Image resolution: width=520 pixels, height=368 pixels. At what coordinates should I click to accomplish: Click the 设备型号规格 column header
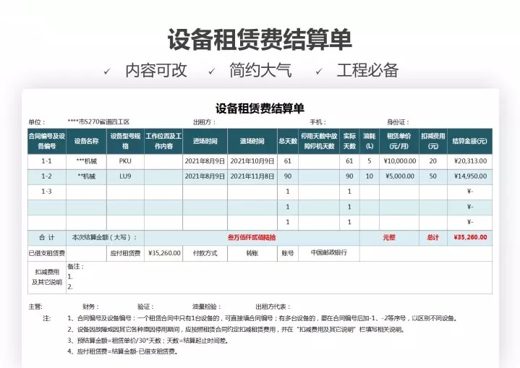coord(125,141)
